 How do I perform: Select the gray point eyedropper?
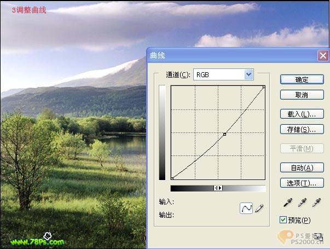(x=302, y=203)
